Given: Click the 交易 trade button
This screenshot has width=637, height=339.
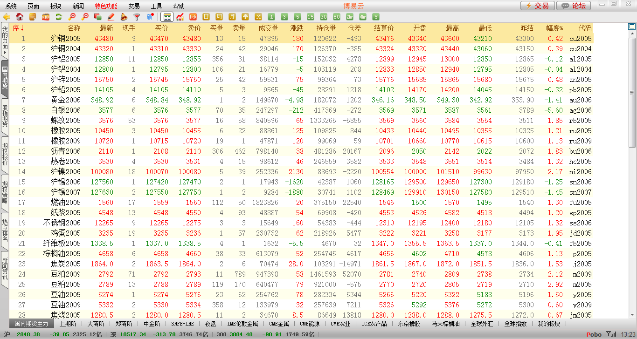Looking at the screenshot, I should (x=538, y=6).
